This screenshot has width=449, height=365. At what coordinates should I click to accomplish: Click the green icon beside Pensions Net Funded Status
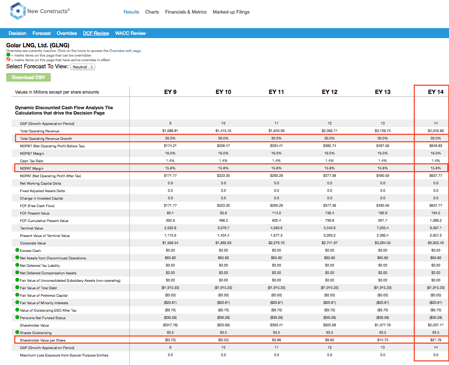click(x=17, y=317)
